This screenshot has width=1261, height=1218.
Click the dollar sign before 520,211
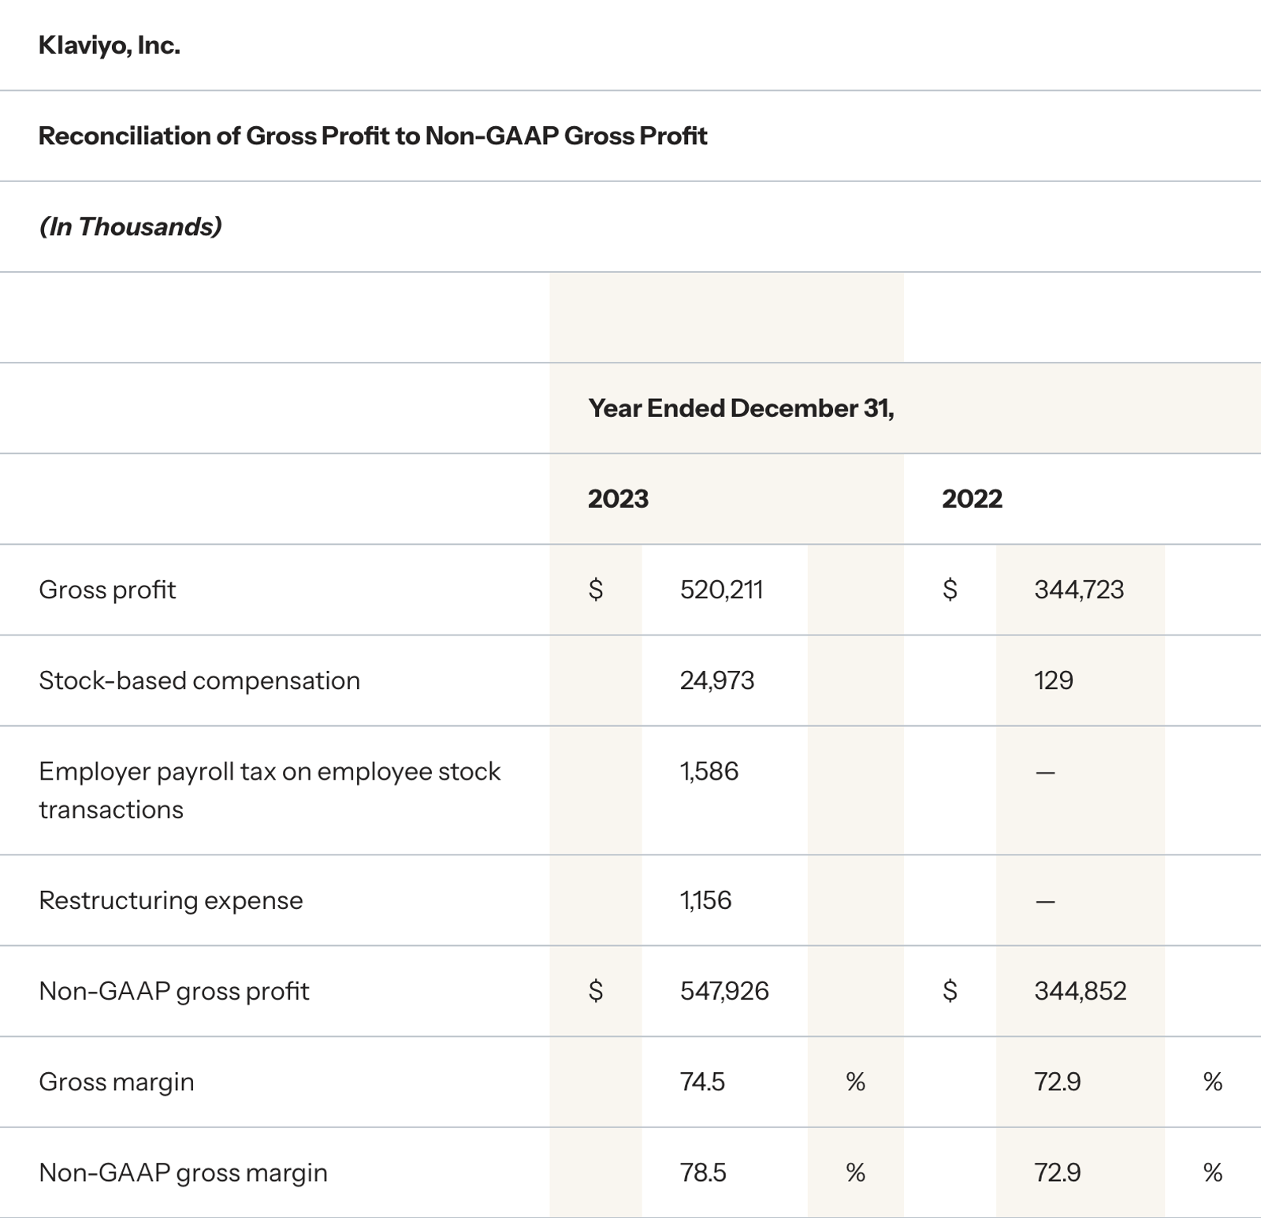(x=596, y=590)
